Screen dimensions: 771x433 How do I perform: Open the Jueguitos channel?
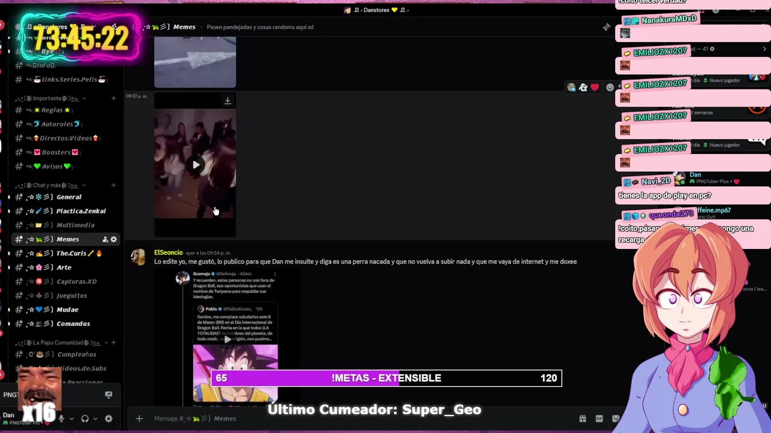pyautogui.click(x=66, y=296)
